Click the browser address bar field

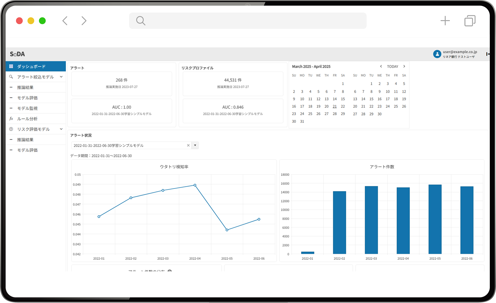(248, 21)
